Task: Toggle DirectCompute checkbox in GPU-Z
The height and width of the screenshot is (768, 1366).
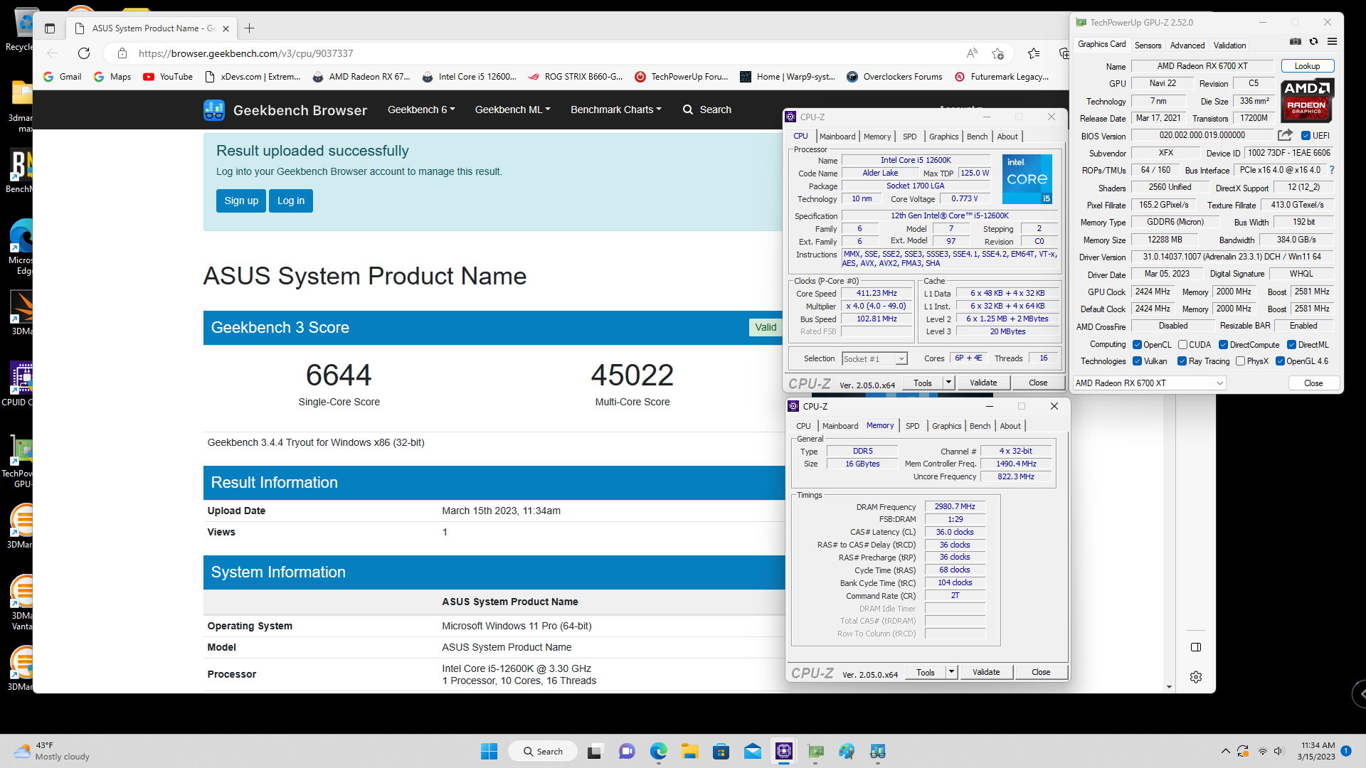Action: point(1223,345)
